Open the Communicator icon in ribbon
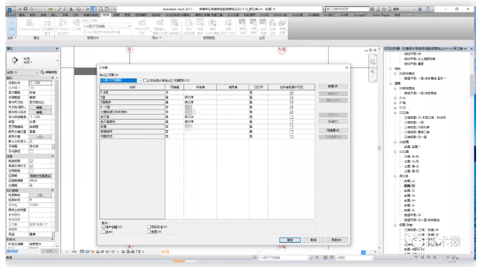 (30, 25)
